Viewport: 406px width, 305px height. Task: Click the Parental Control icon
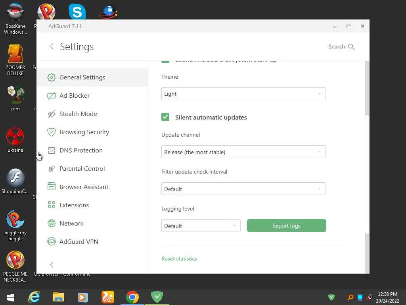(52, 168)
